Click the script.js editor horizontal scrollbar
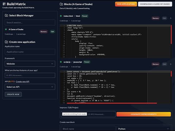The width and height of the screenshot is (175, 131). point(112,103)
